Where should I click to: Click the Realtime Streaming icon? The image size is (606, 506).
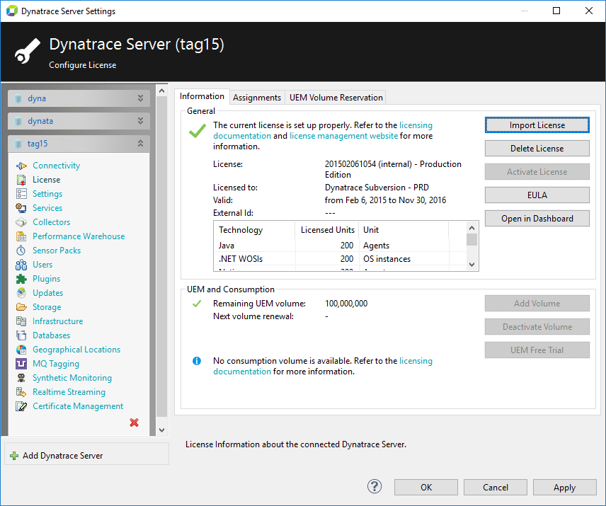pos(21,393)
